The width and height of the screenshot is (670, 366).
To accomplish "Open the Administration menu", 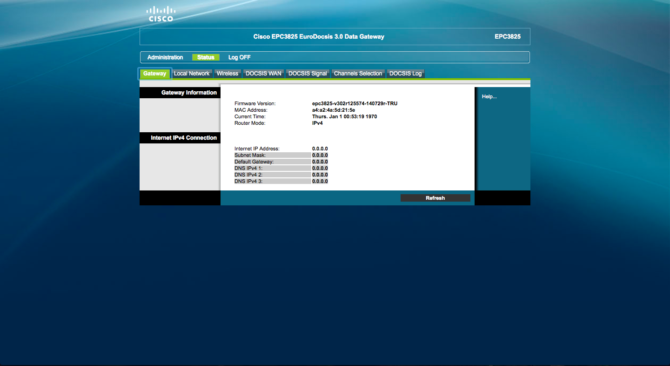I will pos(165,57).
